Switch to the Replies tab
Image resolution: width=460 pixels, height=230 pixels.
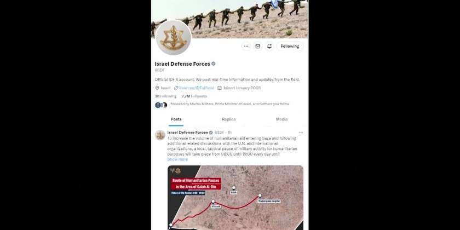coord(229,119)
